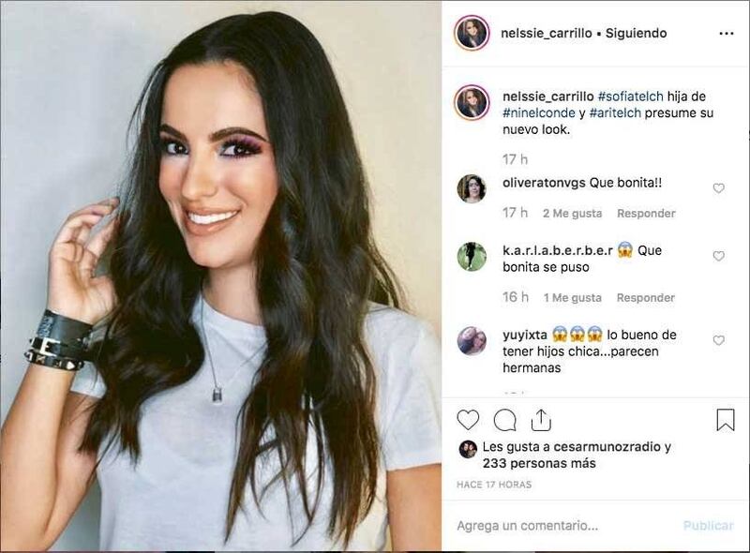This screenshot has height=553, width=750.
Task: Save the post with the bookmark icon
Action: (x=725, y=420)
